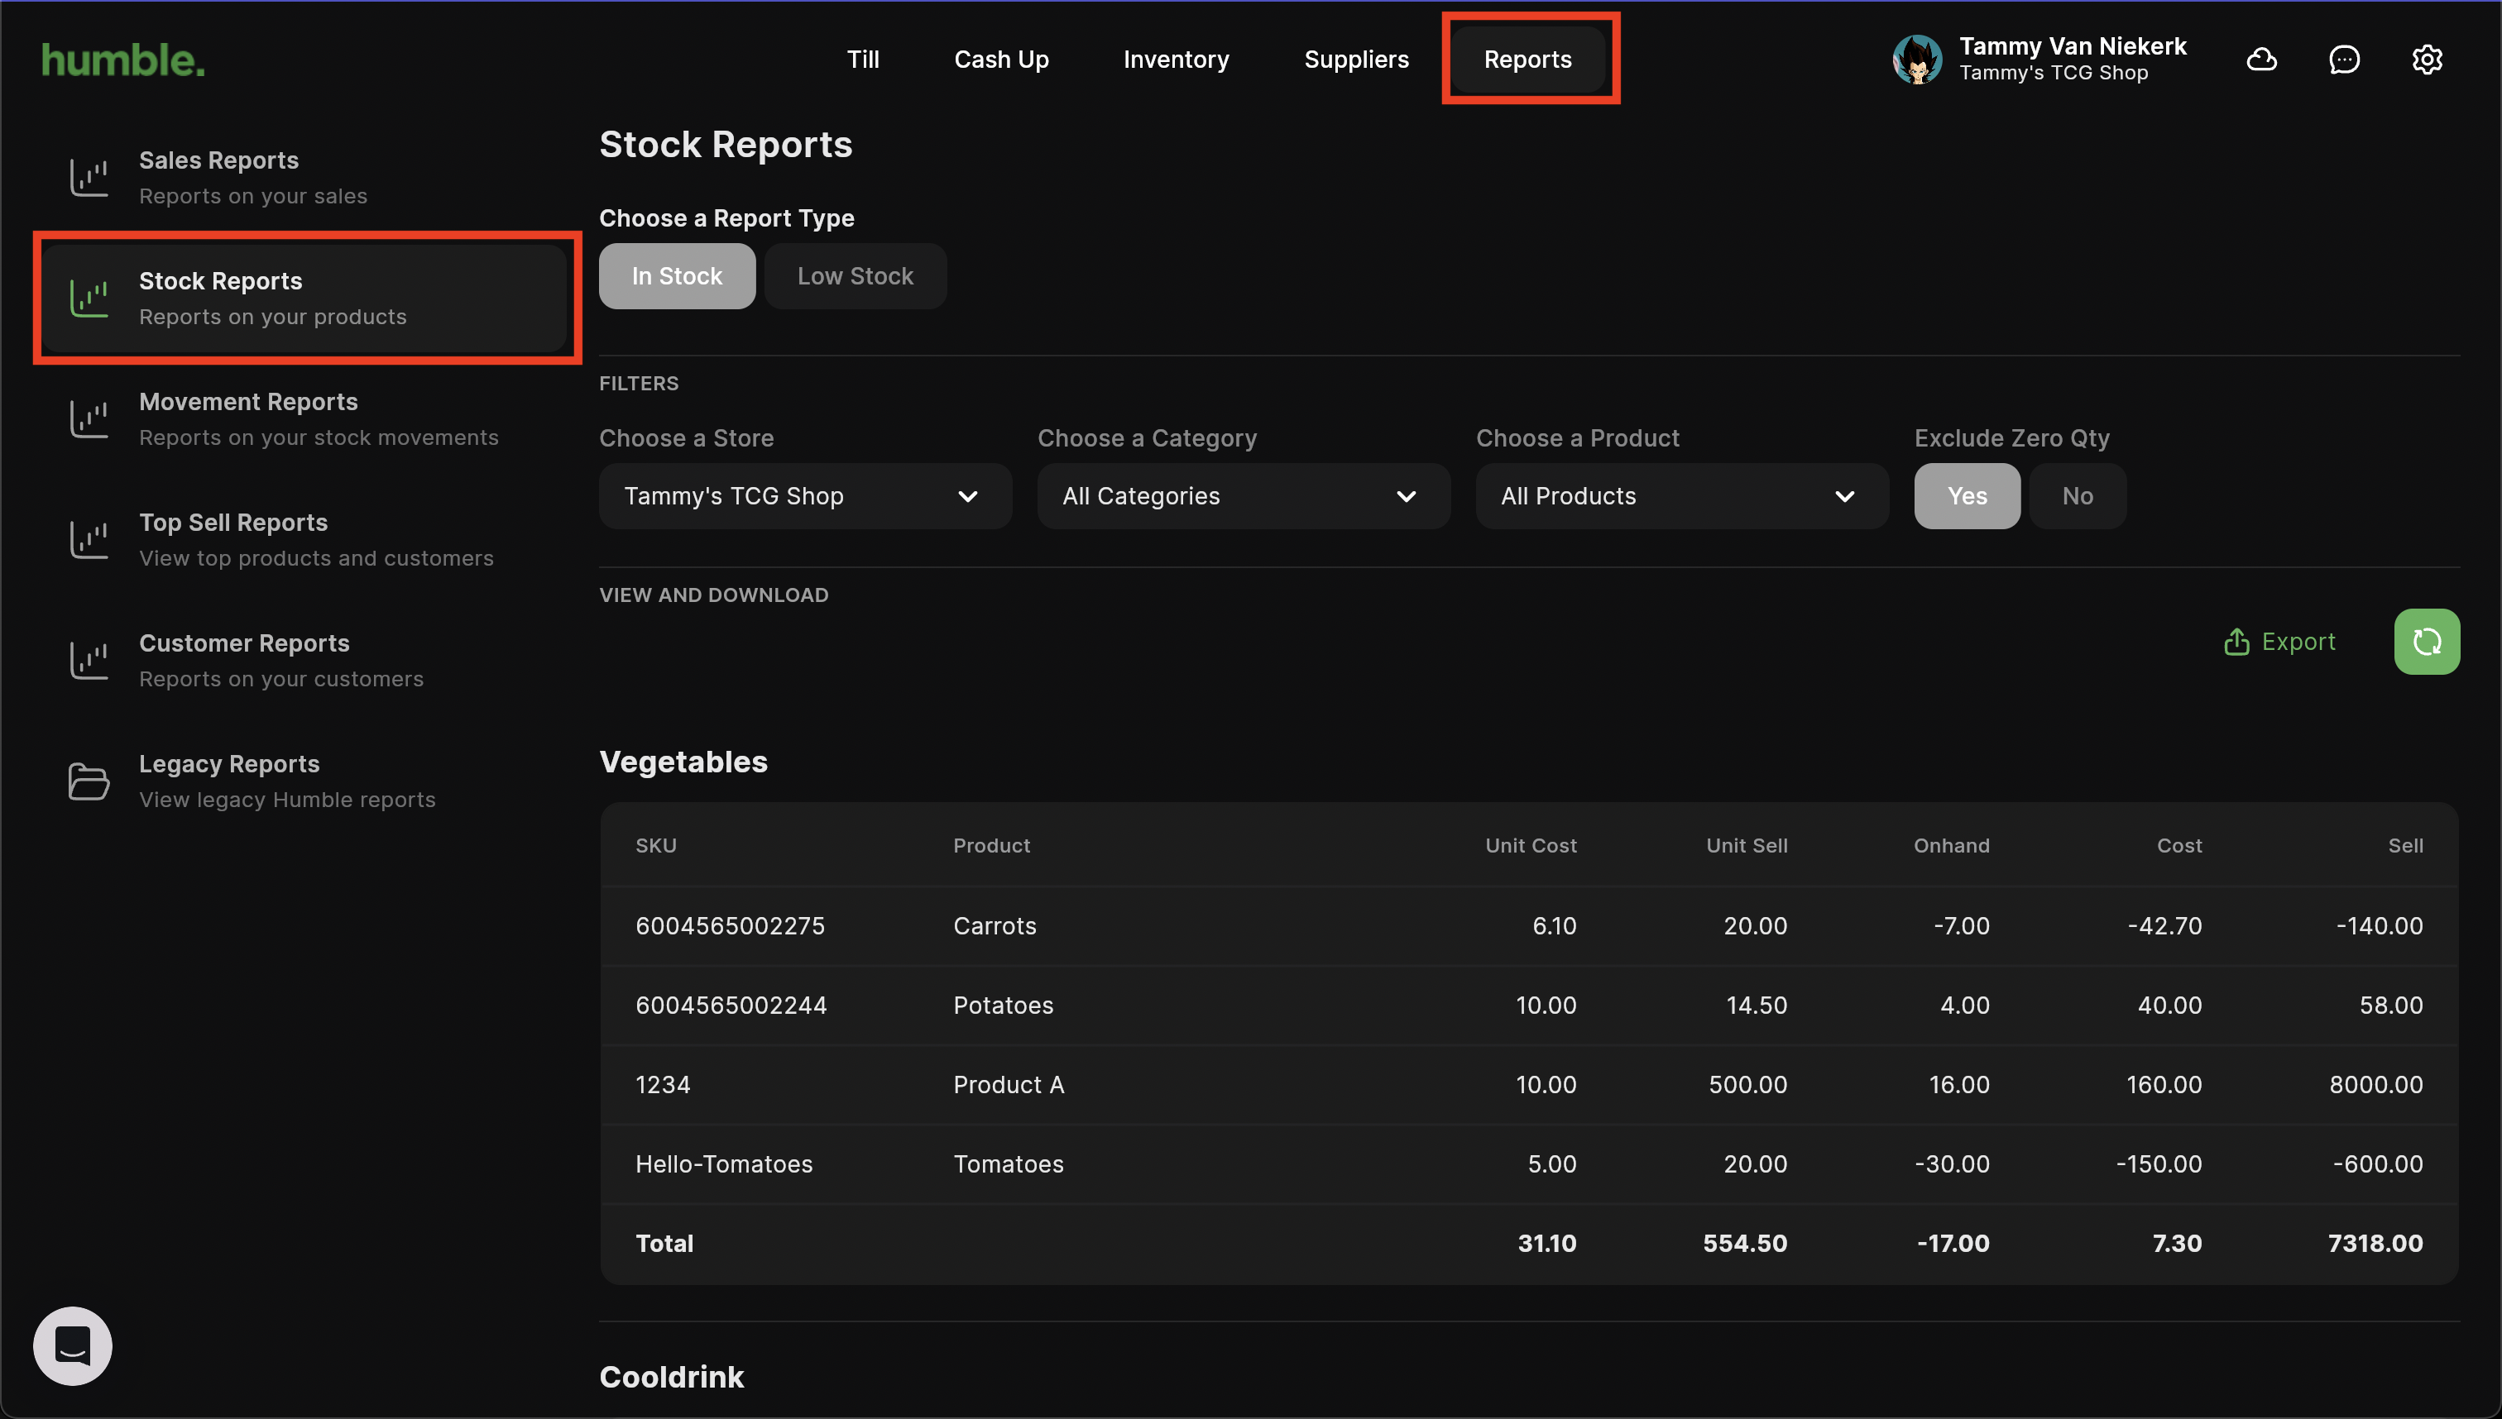
Task: Expand the Choose a Store dropdown
Action: 804,496
